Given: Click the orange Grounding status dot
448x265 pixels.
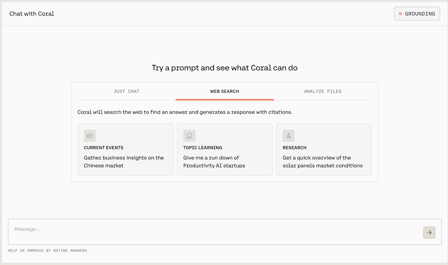Looking at the screenshot, I should pos(400,14).
